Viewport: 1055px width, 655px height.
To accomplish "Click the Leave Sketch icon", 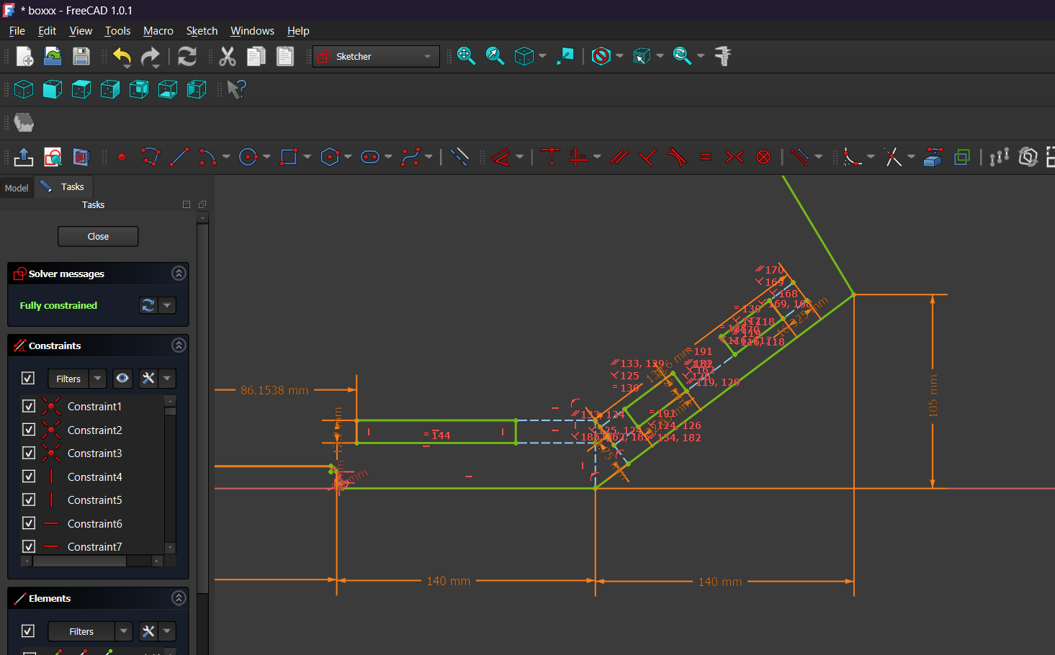I will click(x=24, y=157).
